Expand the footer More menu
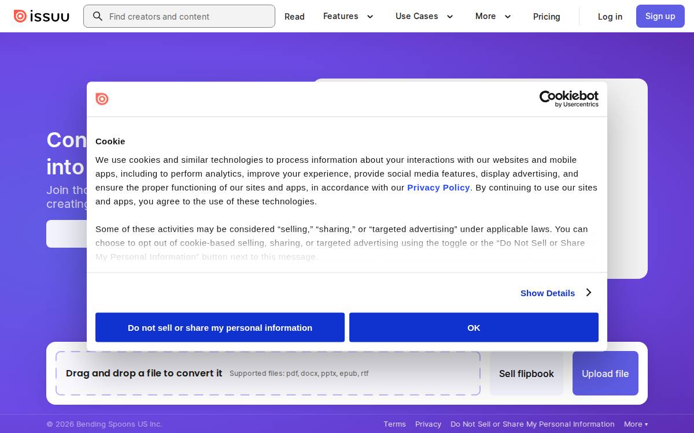 coord(636,424)
